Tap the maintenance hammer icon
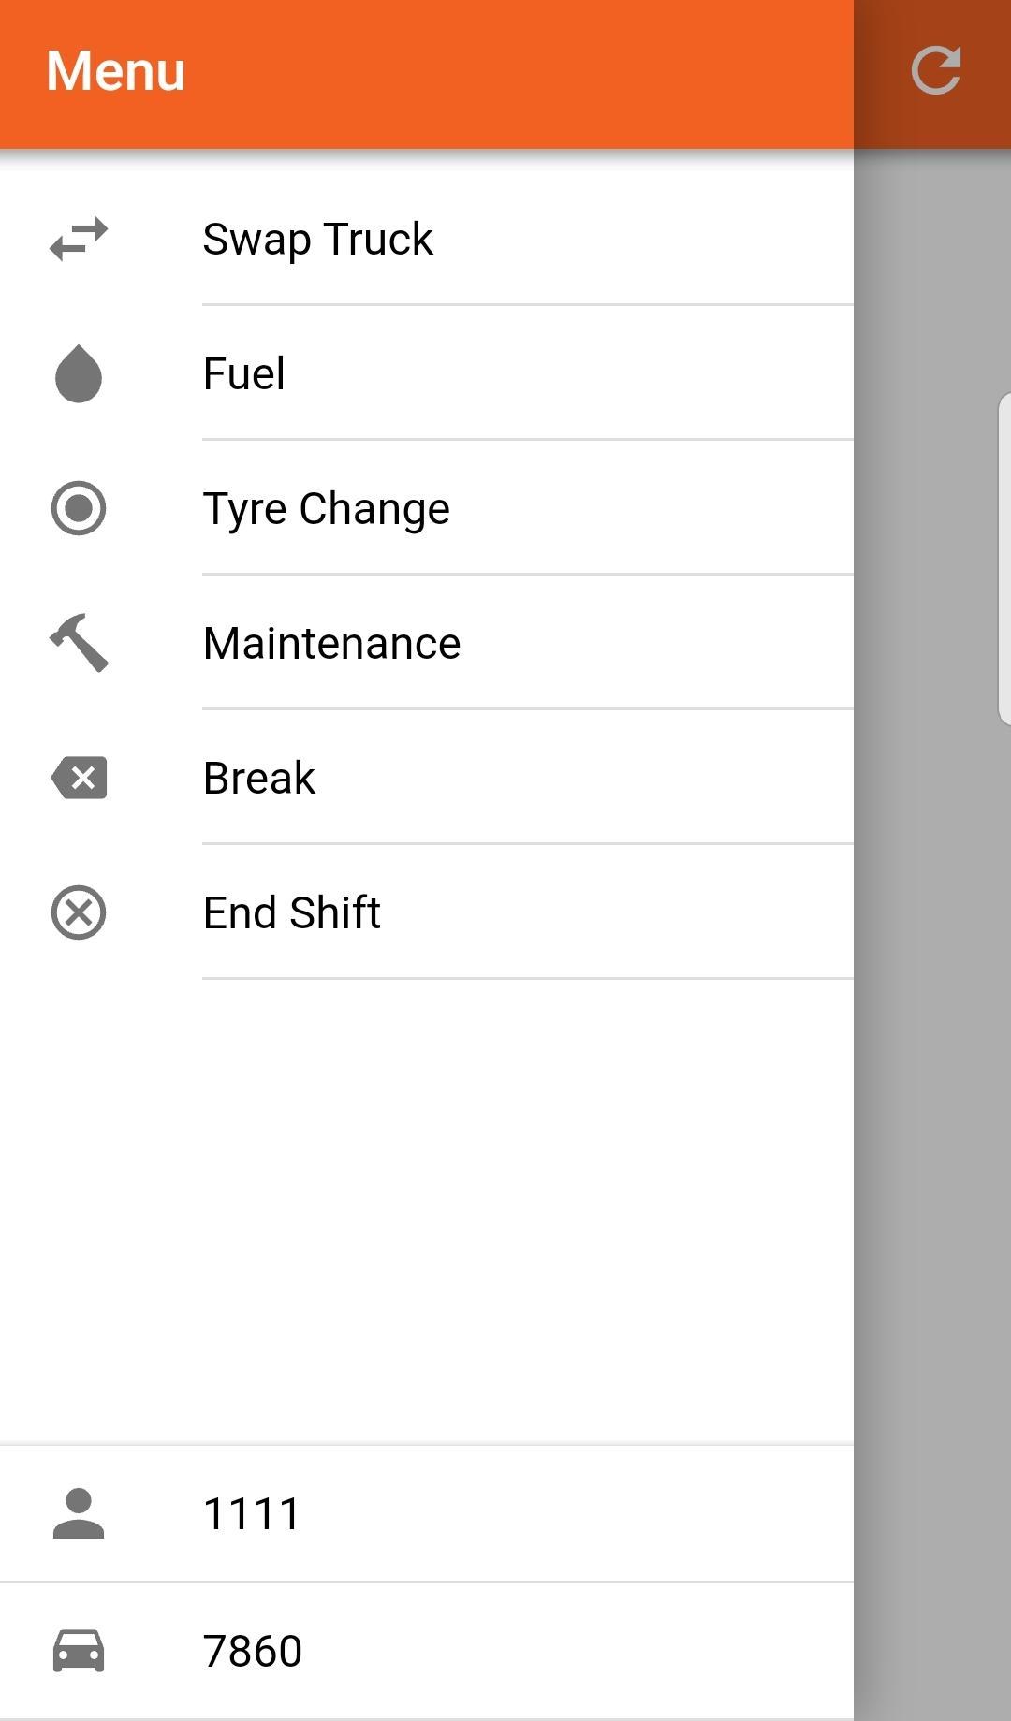This screenshot has height=1721, width=1011. [79, 643]
